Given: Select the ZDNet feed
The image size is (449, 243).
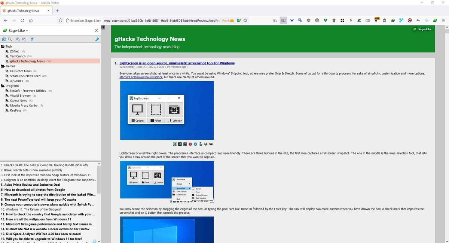Looking at the screenshot, I should click(x=15, y=51).
